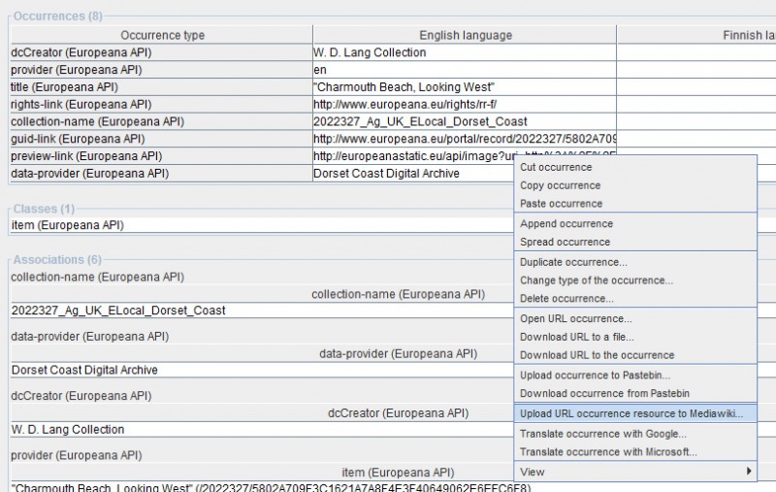Open "Dorset Coast Digital Archive" association
Screen dimensions: 776x492
tap(84, 370)
